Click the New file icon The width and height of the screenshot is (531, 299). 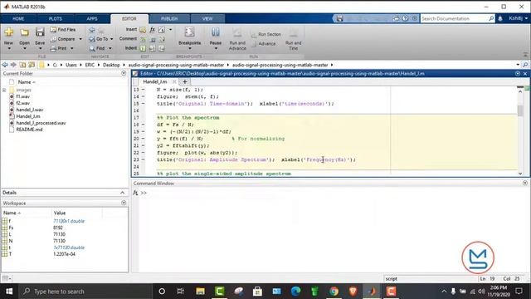(9, 32)
